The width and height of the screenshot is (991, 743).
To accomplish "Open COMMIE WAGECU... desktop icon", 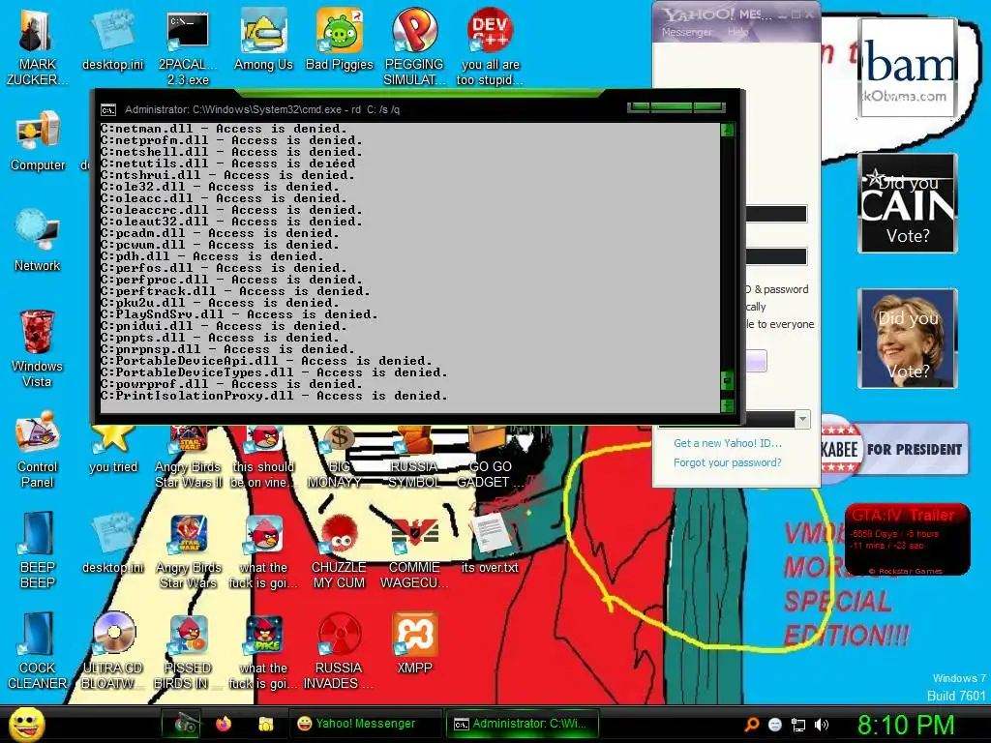I will (x=414, y=552).
